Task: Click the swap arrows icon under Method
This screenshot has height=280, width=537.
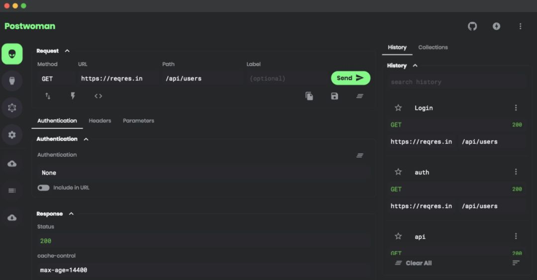Action: pos(48,96)
